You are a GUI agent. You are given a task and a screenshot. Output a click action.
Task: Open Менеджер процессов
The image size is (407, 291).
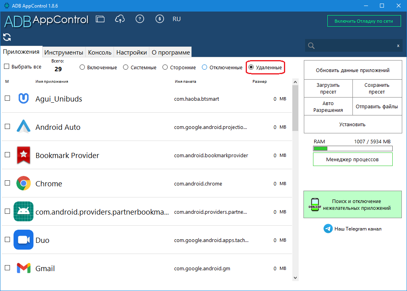(353, 159)
